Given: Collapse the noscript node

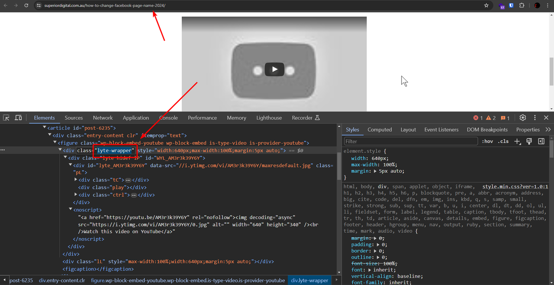Looking at the screenshot, I should [x=71, y=210].
